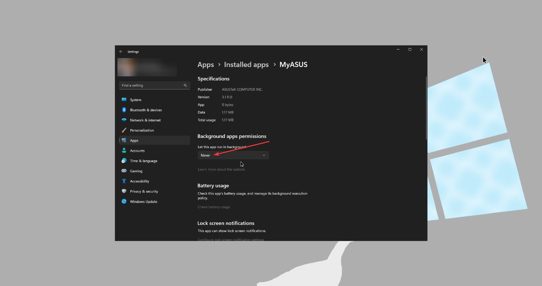The height and width of the screenshot is (286, 542).
Task: Click the Lock screen notifications heading
Action: coord(226,223)
